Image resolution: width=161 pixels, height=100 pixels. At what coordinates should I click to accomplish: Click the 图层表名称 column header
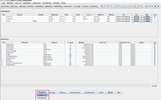tap(25, 42)
